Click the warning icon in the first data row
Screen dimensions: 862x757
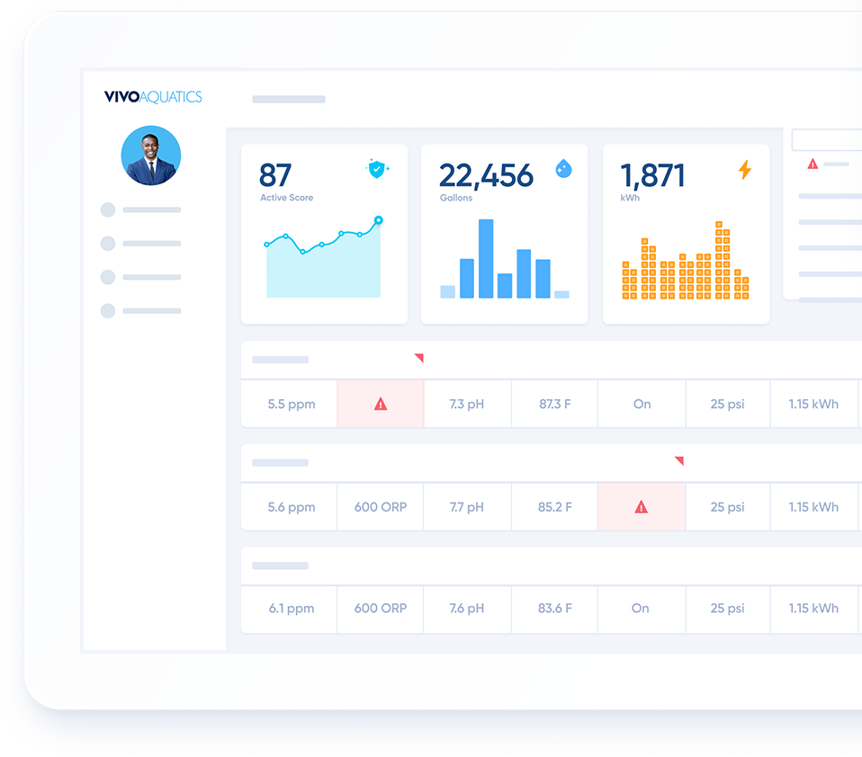pos(381,405)
